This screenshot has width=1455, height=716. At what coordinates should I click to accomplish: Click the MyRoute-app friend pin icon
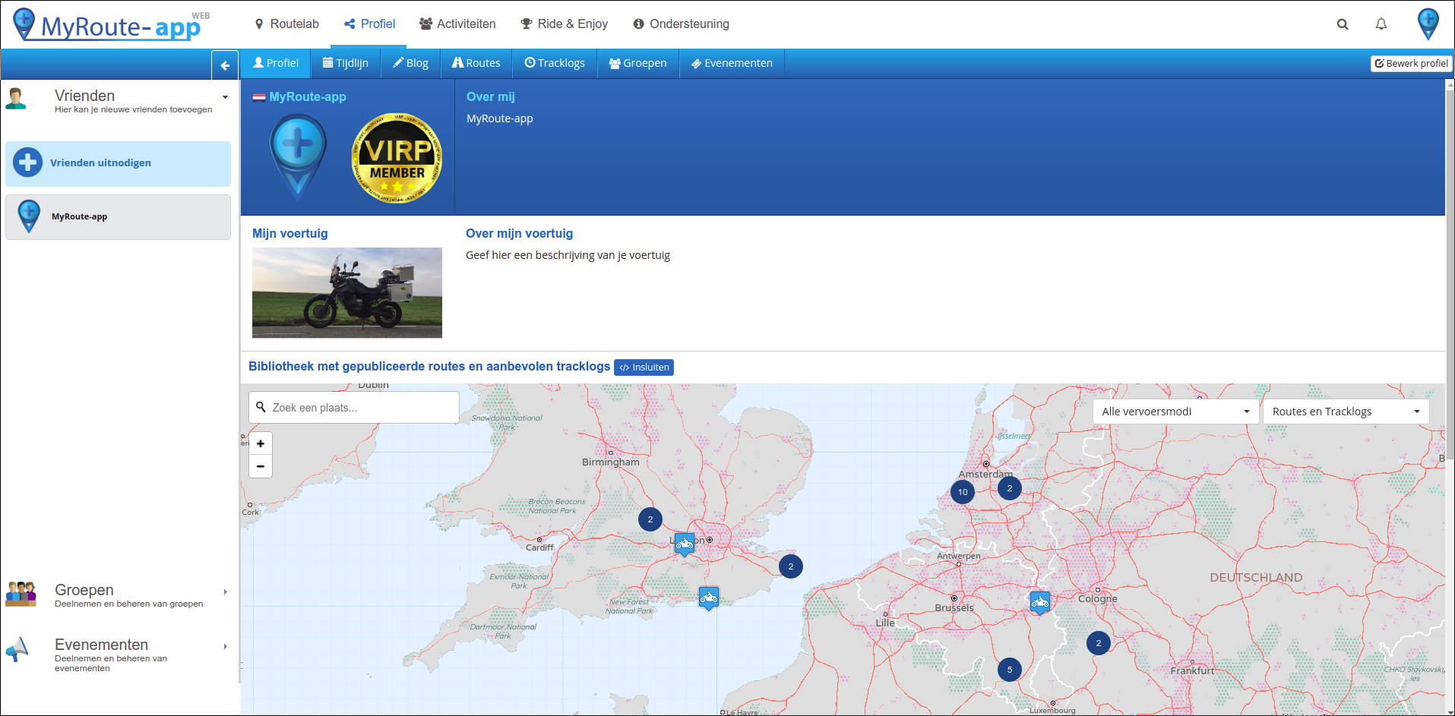[29, 216]
